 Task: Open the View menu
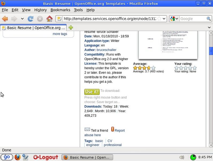26,10
